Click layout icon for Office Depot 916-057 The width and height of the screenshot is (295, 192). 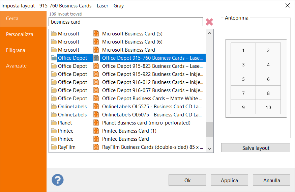pyautogui.click(x=96, y=90)
